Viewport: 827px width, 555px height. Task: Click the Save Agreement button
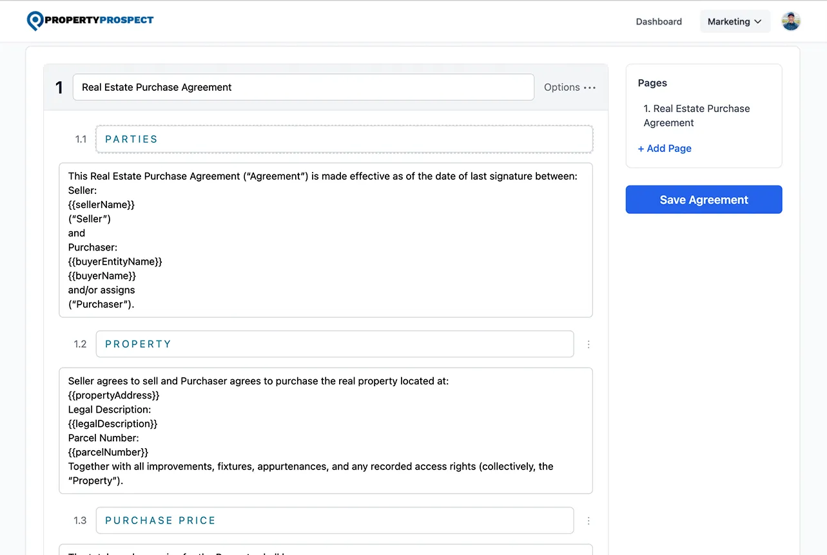point(703,200)
